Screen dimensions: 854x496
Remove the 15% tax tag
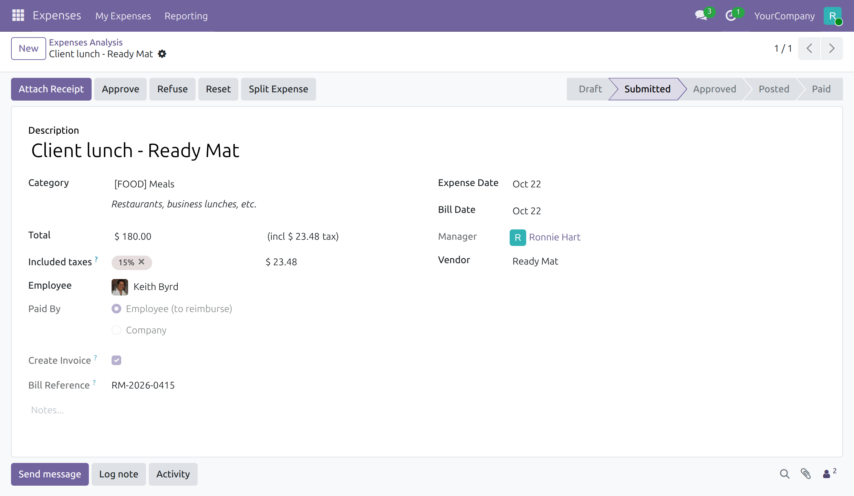[x=142, y=262]
